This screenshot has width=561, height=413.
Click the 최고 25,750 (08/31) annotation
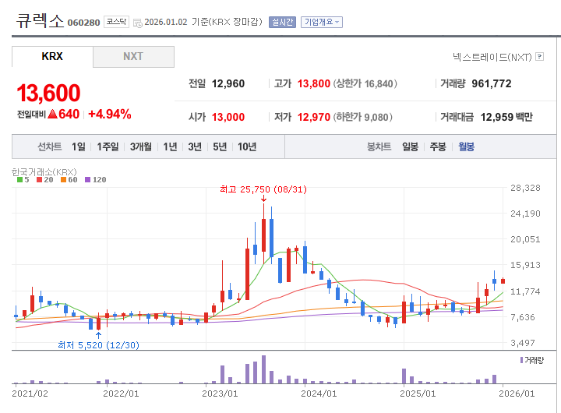(x=263, y=189)
